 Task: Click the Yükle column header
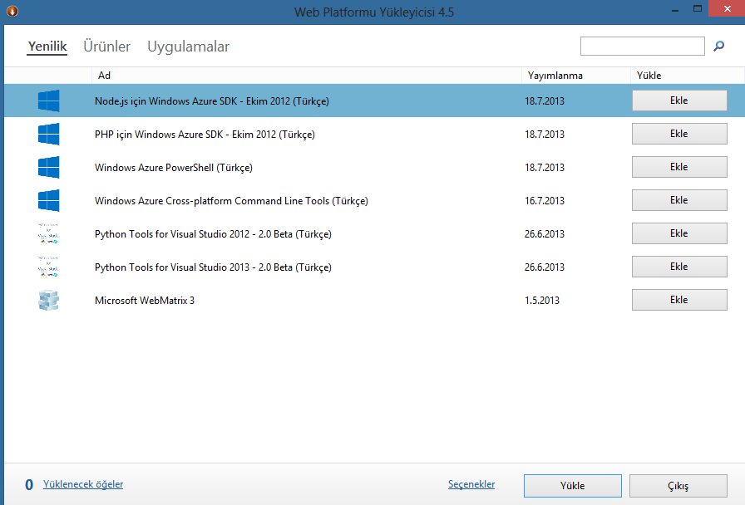pos(687,76)
